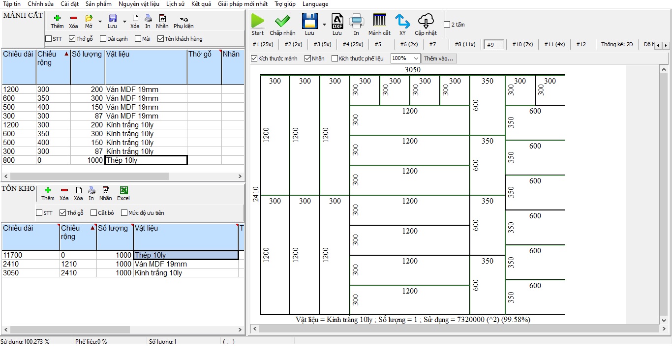The image size is (672, 357).
Task: Click the Cập nhật cloud update icon
Action: [426, 22]
